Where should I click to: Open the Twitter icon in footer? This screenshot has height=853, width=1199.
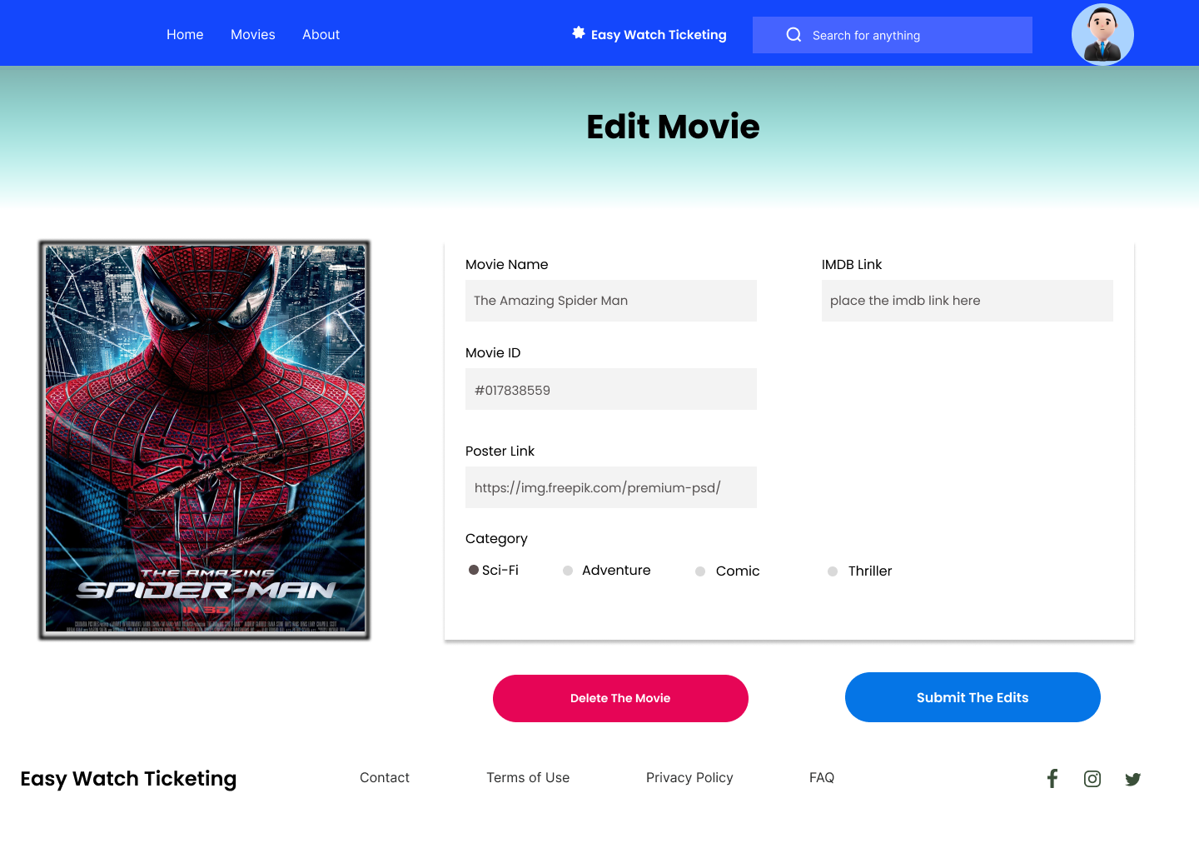coord(1132,780)
